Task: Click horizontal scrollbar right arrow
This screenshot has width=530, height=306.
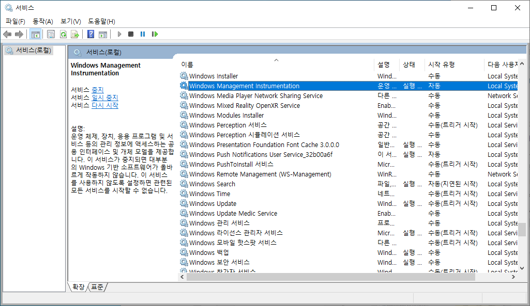Action: tap(513, 277)
